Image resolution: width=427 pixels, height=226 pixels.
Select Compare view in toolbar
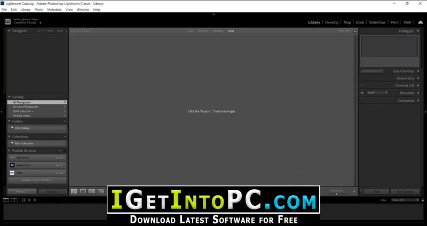[x=92, y=191]
